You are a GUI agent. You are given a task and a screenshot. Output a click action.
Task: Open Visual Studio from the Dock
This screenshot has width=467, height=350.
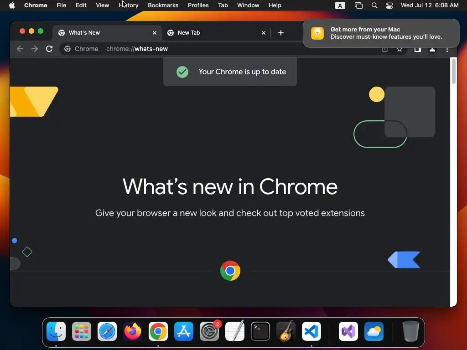point(348,331)
